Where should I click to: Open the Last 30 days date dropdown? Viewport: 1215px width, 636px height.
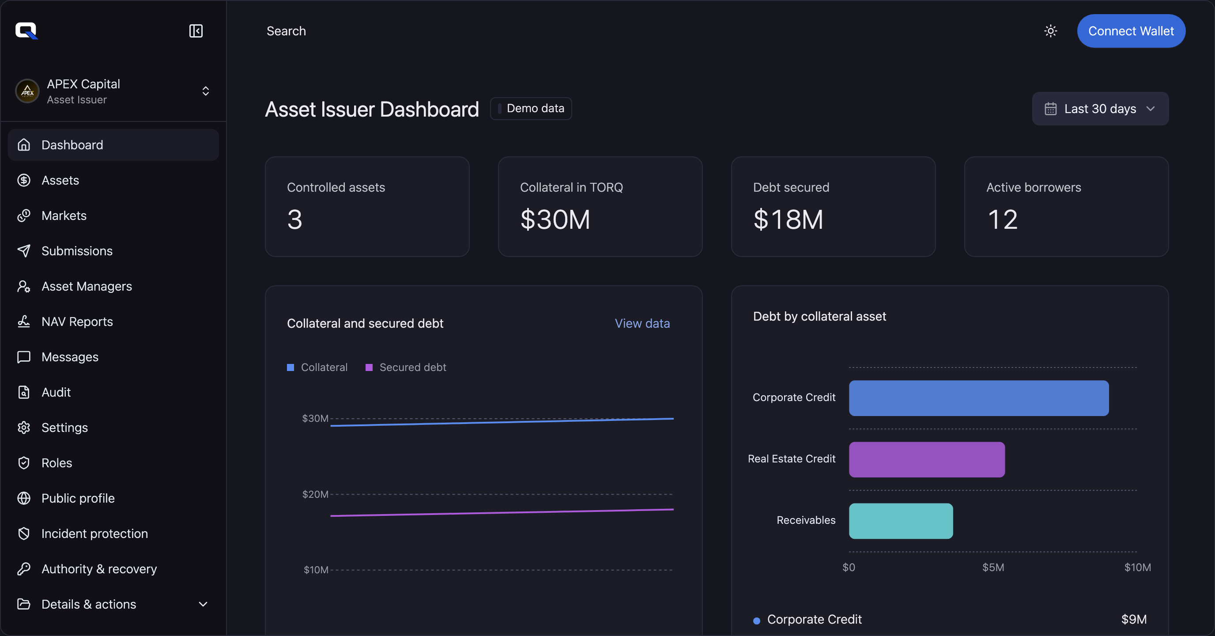1100,109
